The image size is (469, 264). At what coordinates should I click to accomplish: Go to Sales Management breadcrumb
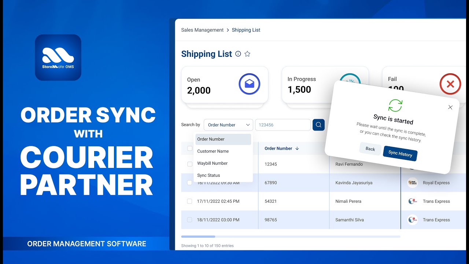point(202,30)
